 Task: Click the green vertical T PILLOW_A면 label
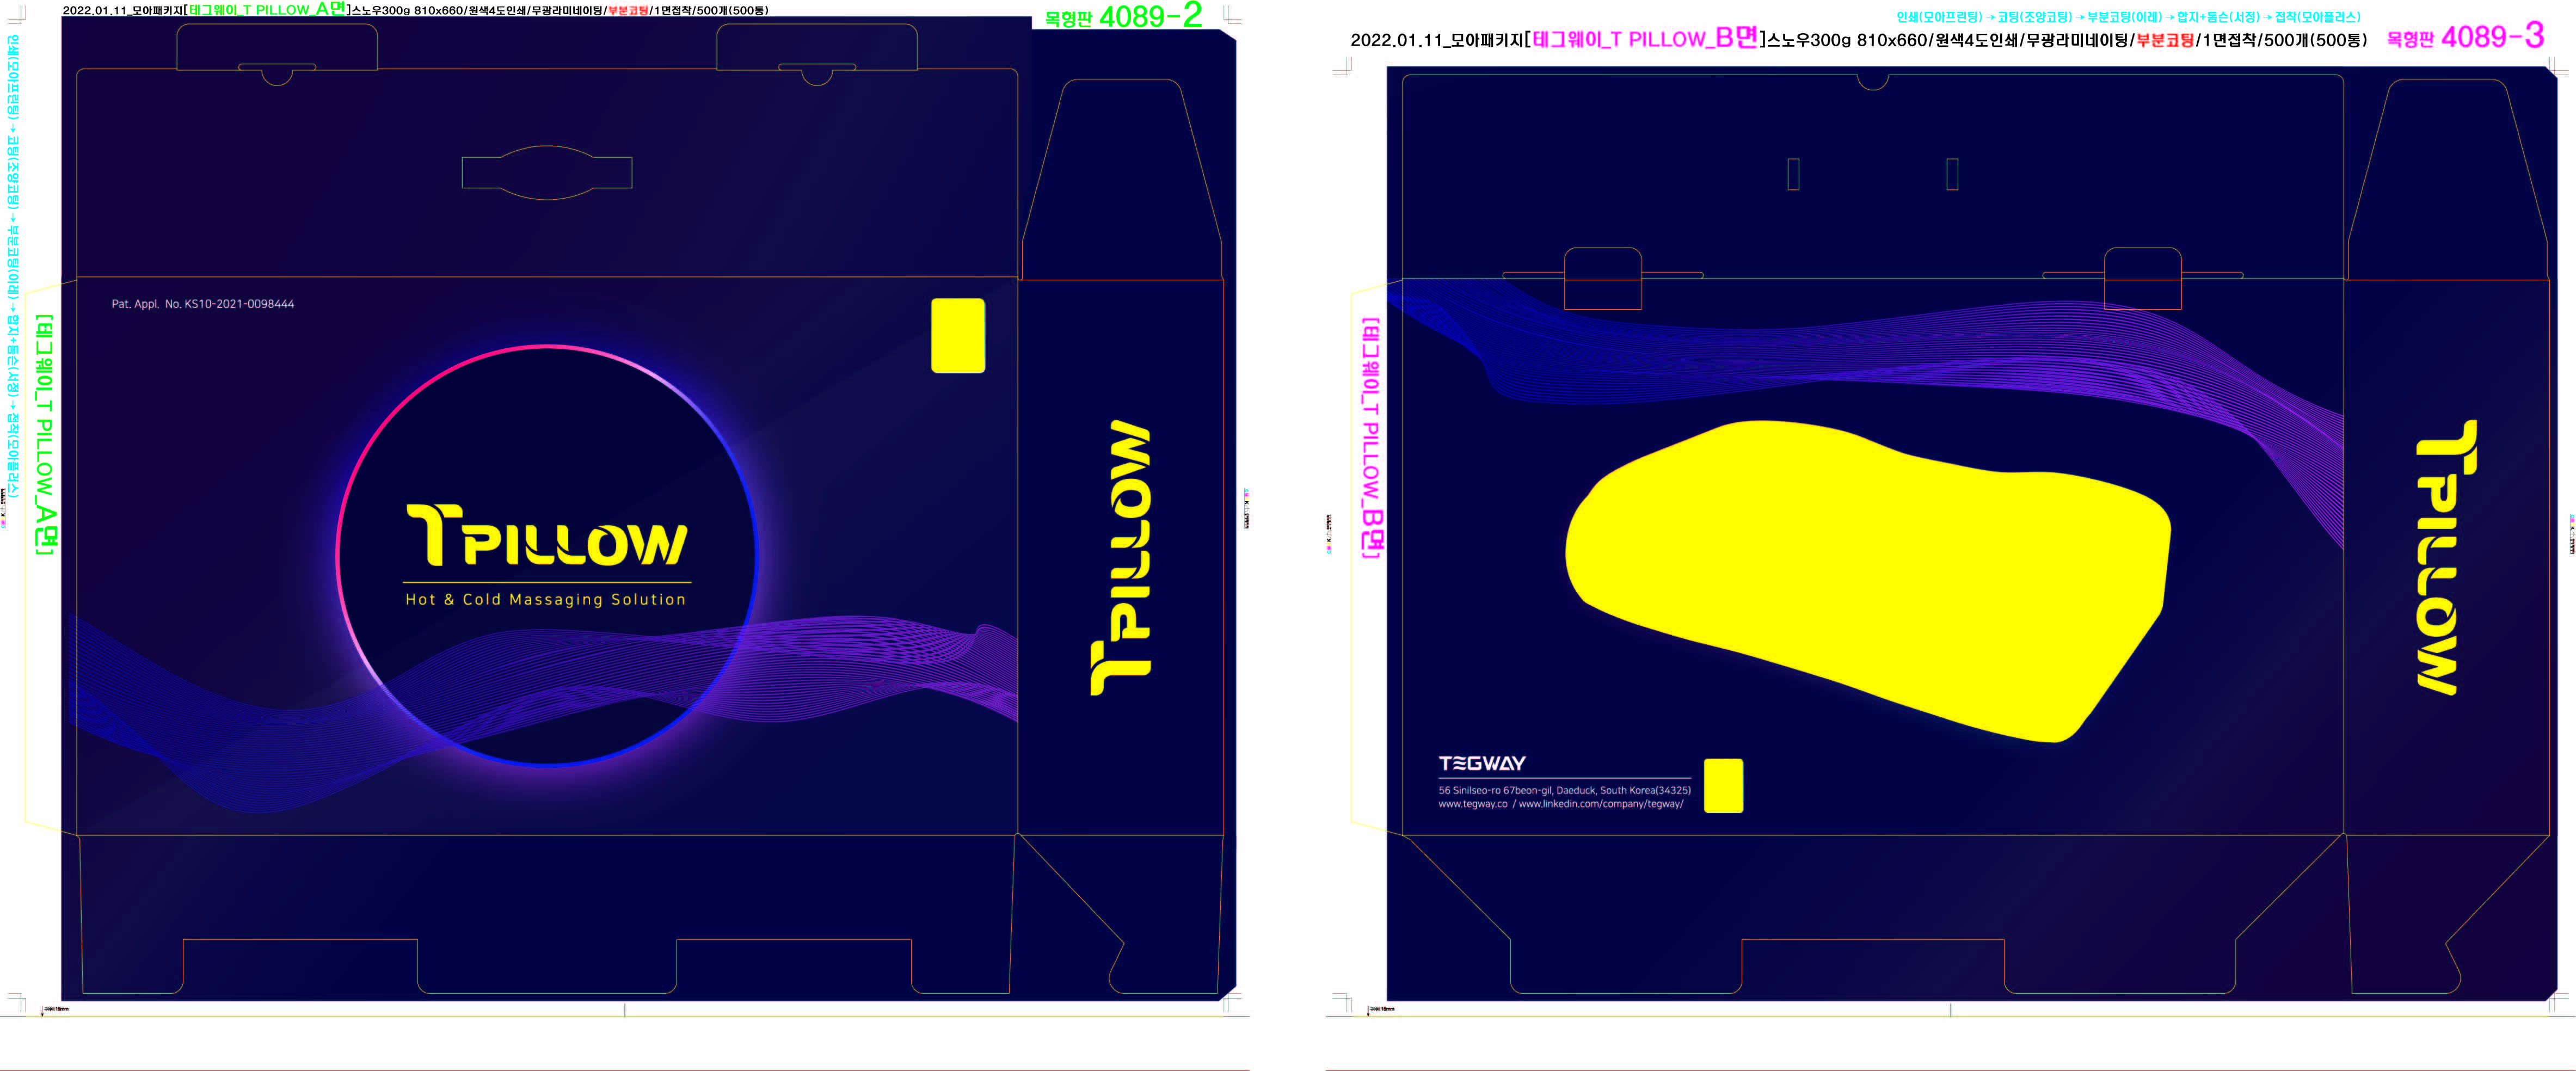pos(45,435)
